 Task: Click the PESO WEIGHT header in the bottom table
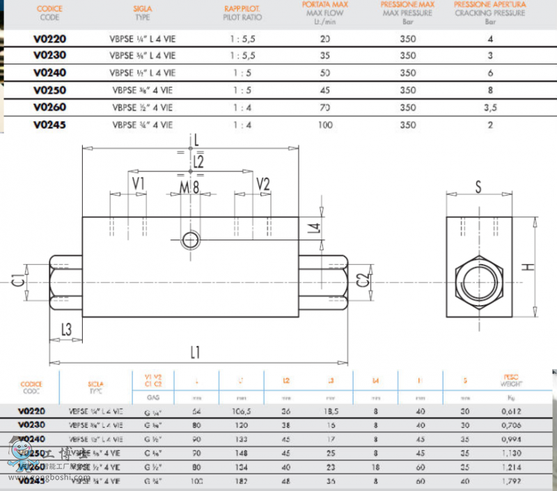[x=511, y=381]
